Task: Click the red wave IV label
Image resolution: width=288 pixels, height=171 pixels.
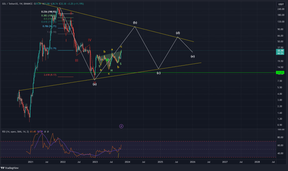Action: pos(90,40)
